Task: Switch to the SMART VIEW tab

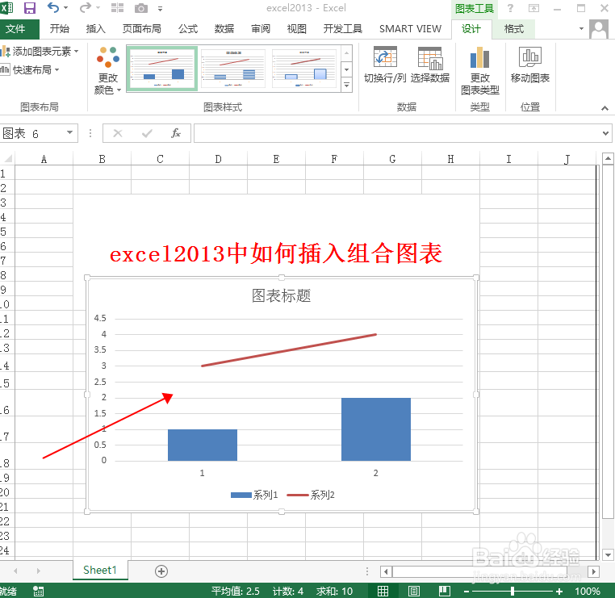Action: 410,28
